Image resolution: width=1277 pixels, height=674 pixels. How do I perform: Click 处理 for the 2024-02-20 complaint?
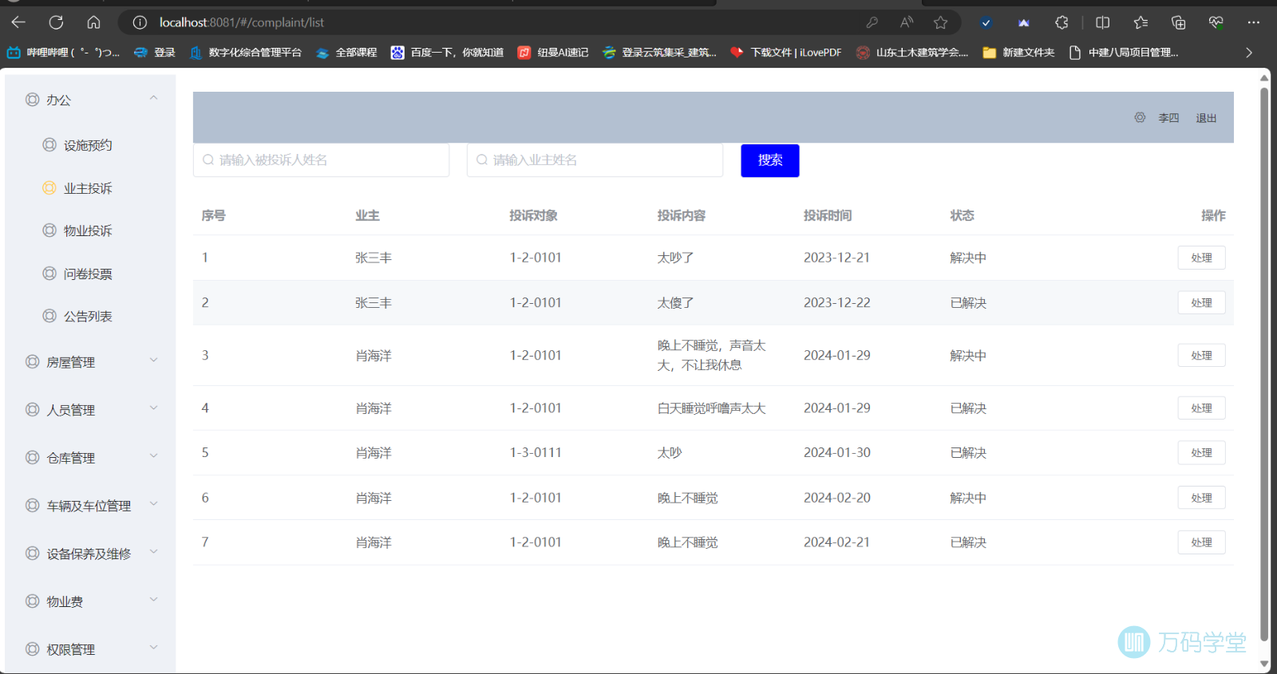coord(1201,498)
